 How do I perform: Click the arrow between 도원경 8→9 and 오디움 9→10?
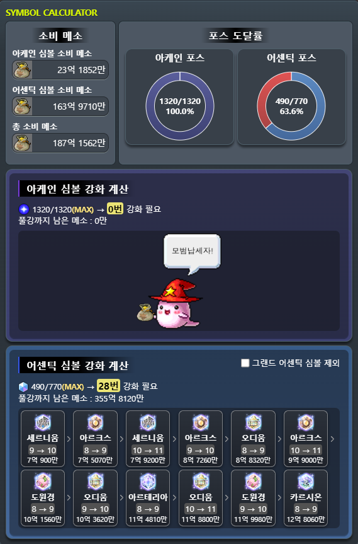[69, 498]
